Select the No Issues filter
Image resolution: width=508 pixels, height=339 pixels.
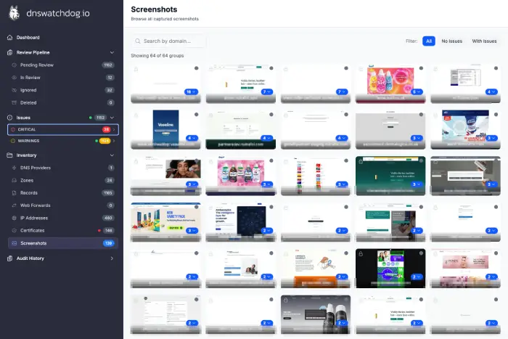451,41
